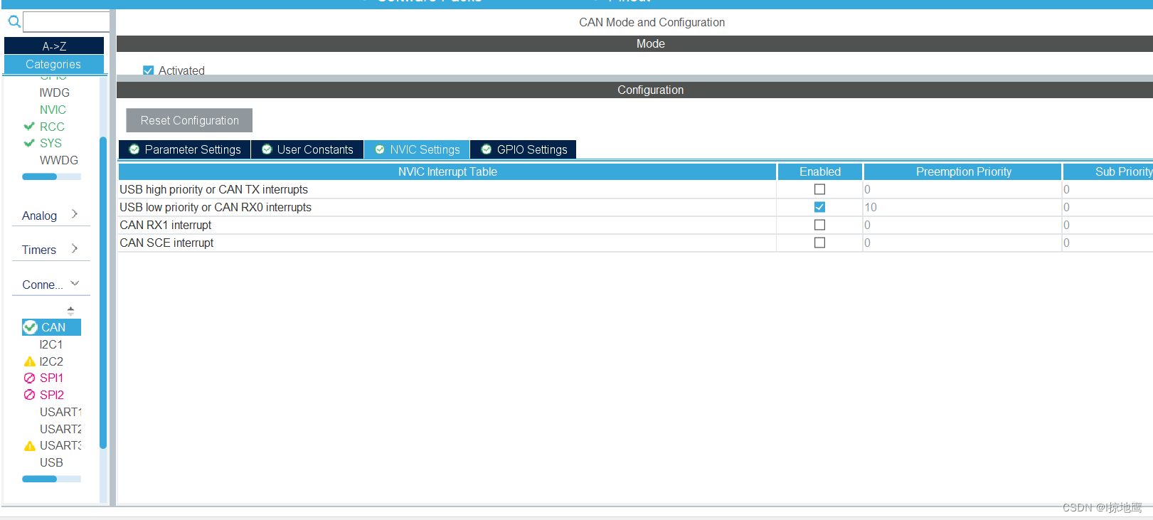Click the yellow warning icon beside USART3
The image size is (1153, 520).
[x=29, y=446]
